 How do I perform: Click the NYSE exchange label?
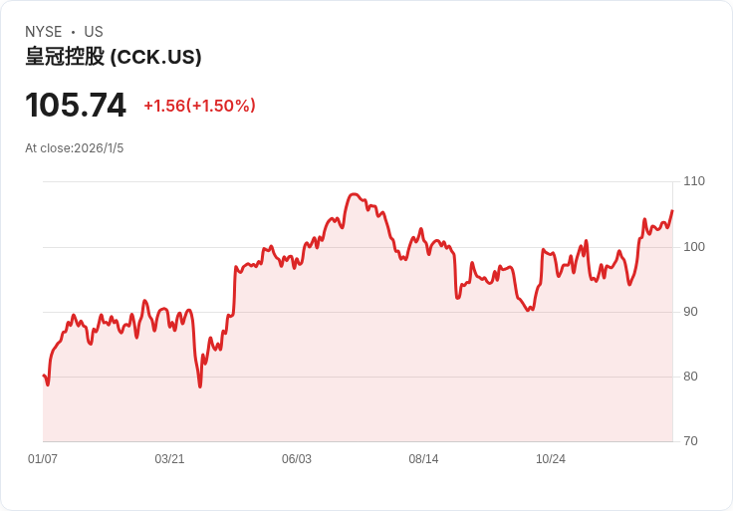coord(44,32)
